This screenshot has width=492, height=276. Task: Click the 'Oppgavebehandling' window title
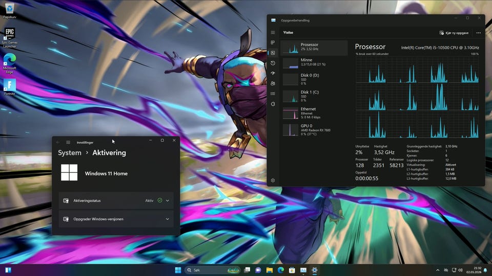coord(295,20)
